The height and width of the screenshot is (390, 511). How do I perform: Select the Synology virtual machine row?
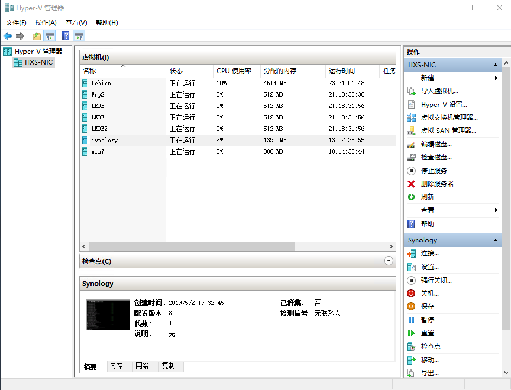(237, 140)
